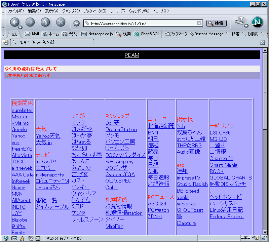Open the 新着 bookmark on the toolbar
This screenshot has height=242, width=269.
pyautogui.click(x=233, y=34)
